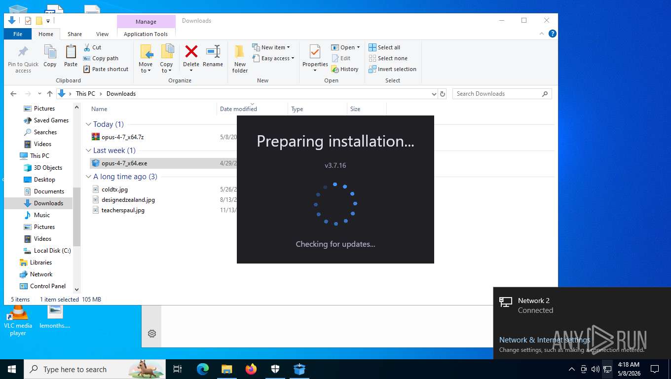Sort by the Name column header
The height and width of the screenshot is (379, 671).
[152, 109]
